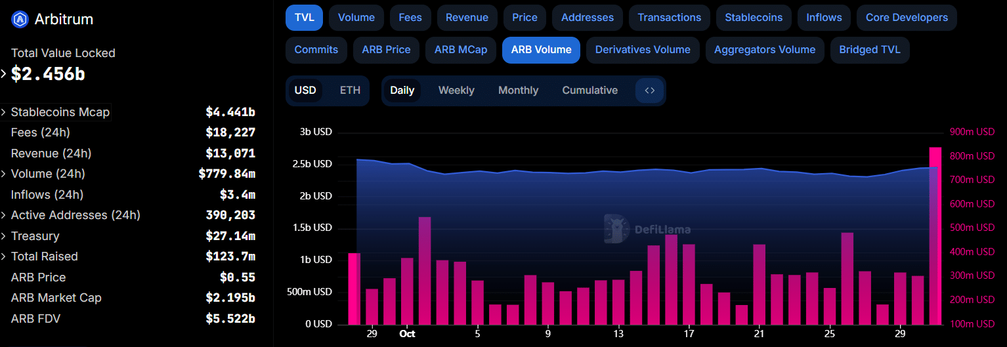Click the Arbitrum title text
The height and width of the screenshot is (347, 1007).
[x=64, y=20]
